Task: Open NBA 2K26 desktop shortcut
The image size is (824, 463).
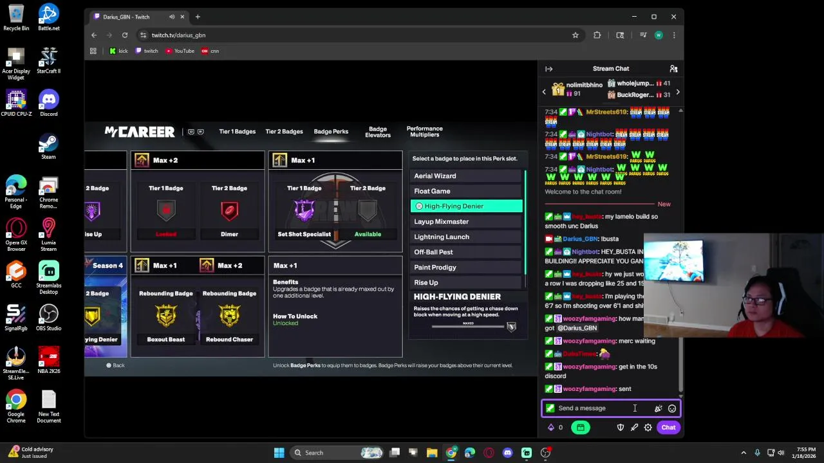Action: [x=49, y=361]
